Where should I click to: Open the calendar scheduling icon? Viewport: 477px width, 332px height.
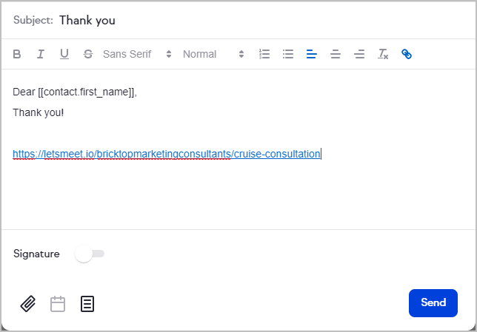(58, 303)
